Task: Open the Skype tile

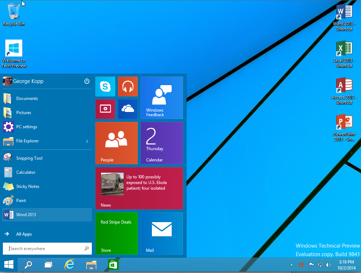Action: [x=105, y=87]
